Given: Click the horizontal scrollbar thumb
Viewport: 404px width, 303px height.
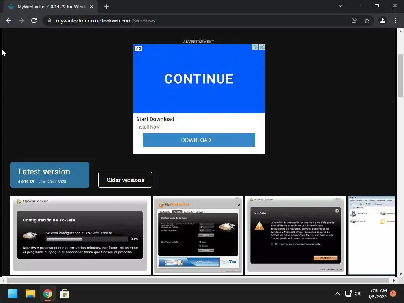Looking at the screenshot, I should (198, 281).
